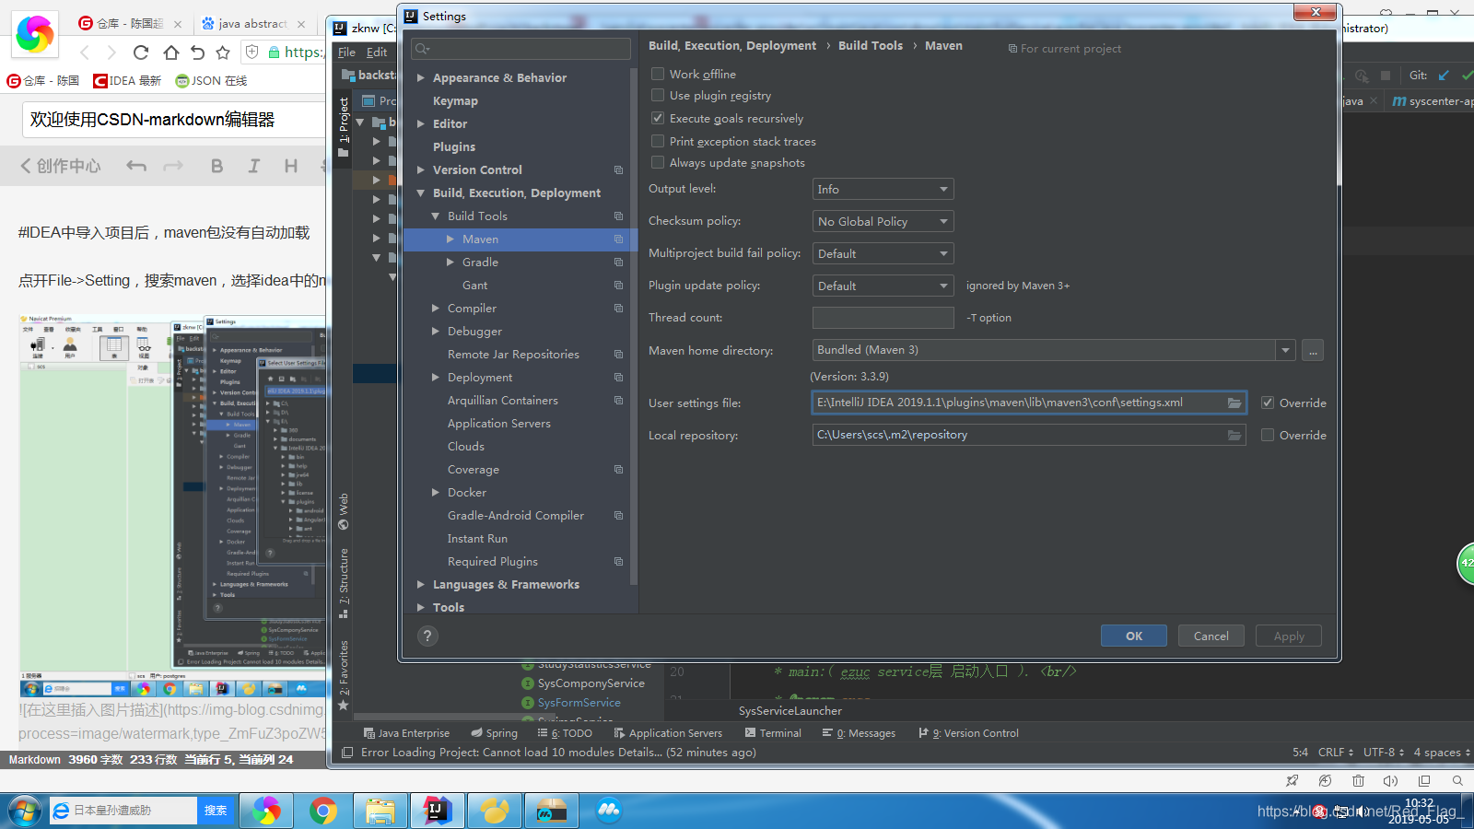Expand Languages & Frameworks node

(x=421, y=585)
